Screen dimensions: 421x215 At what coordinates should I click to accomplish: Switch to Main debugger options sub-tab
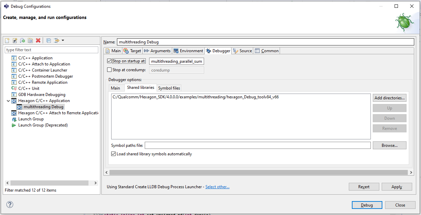116,88
